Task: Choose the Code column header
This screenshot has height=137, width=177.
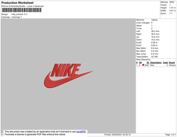Action: point(165,63)
